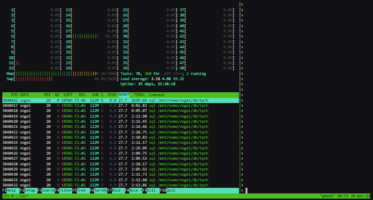Click the 2:29.09 TIME+ value
The image size is (373, 200).
(x=139, y=148)
